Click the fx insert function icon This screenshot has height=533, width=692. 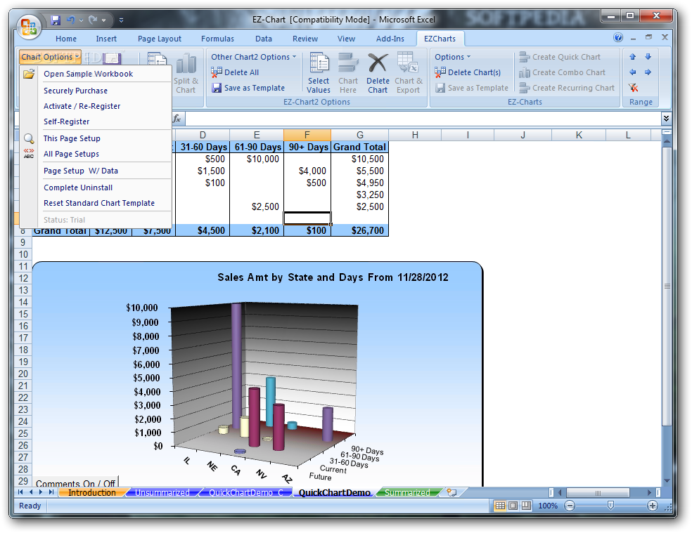click(x=177, y=119)
